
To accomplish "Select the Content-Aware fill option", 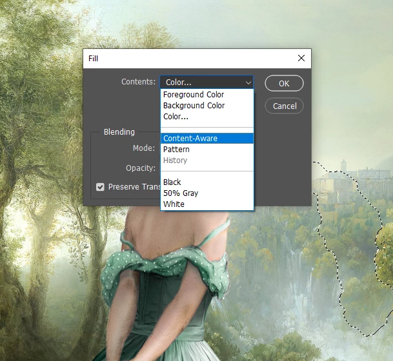I will tap(207, 139).
